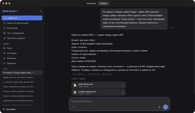Click the Чат с поддержкой icon
The width and height of the screenshot is (195, 113).
coord(4,33)
